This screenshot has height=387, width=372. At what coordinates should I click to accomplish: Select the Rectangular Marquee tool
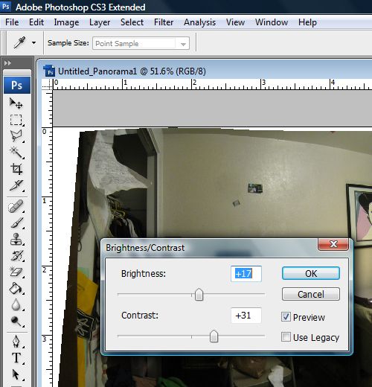16,120
